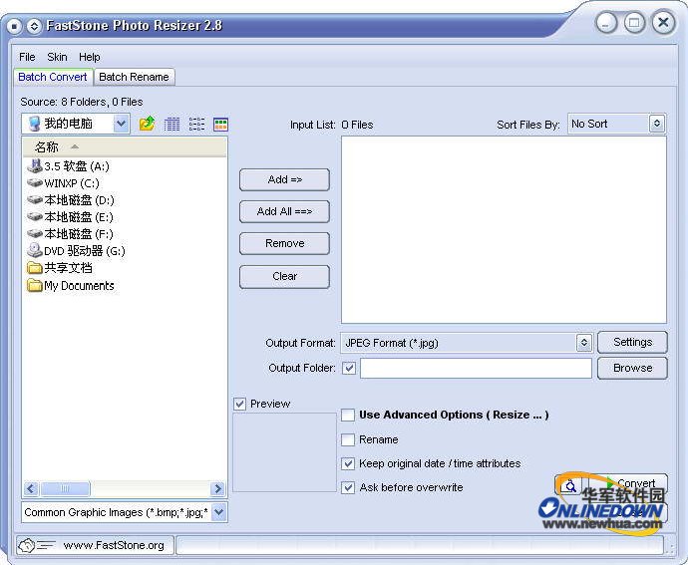Screen dimensions: 688x565
Task: Sort by the 名称 column header
Action: point(125,146)
